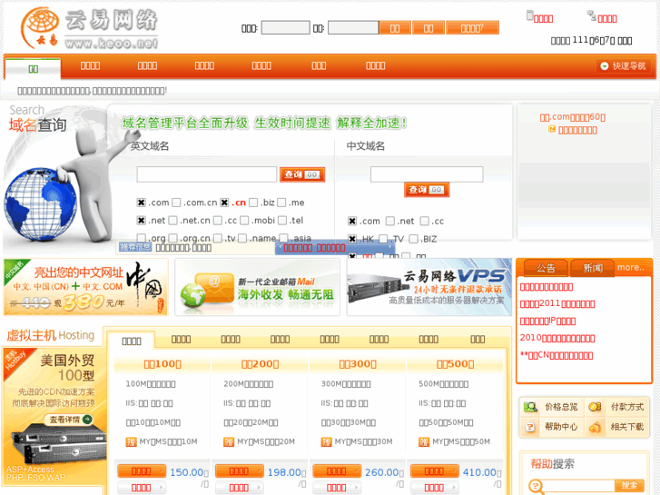This screenshot has height=495, width=660.
Task: Click the network nodes icon in top right header
Action: (x=591, y=16)
